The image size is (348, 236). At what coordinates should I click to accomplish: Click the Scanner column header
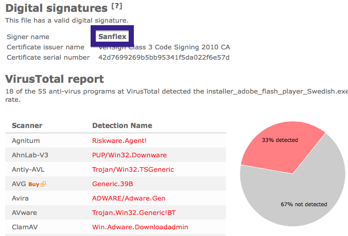27,125
